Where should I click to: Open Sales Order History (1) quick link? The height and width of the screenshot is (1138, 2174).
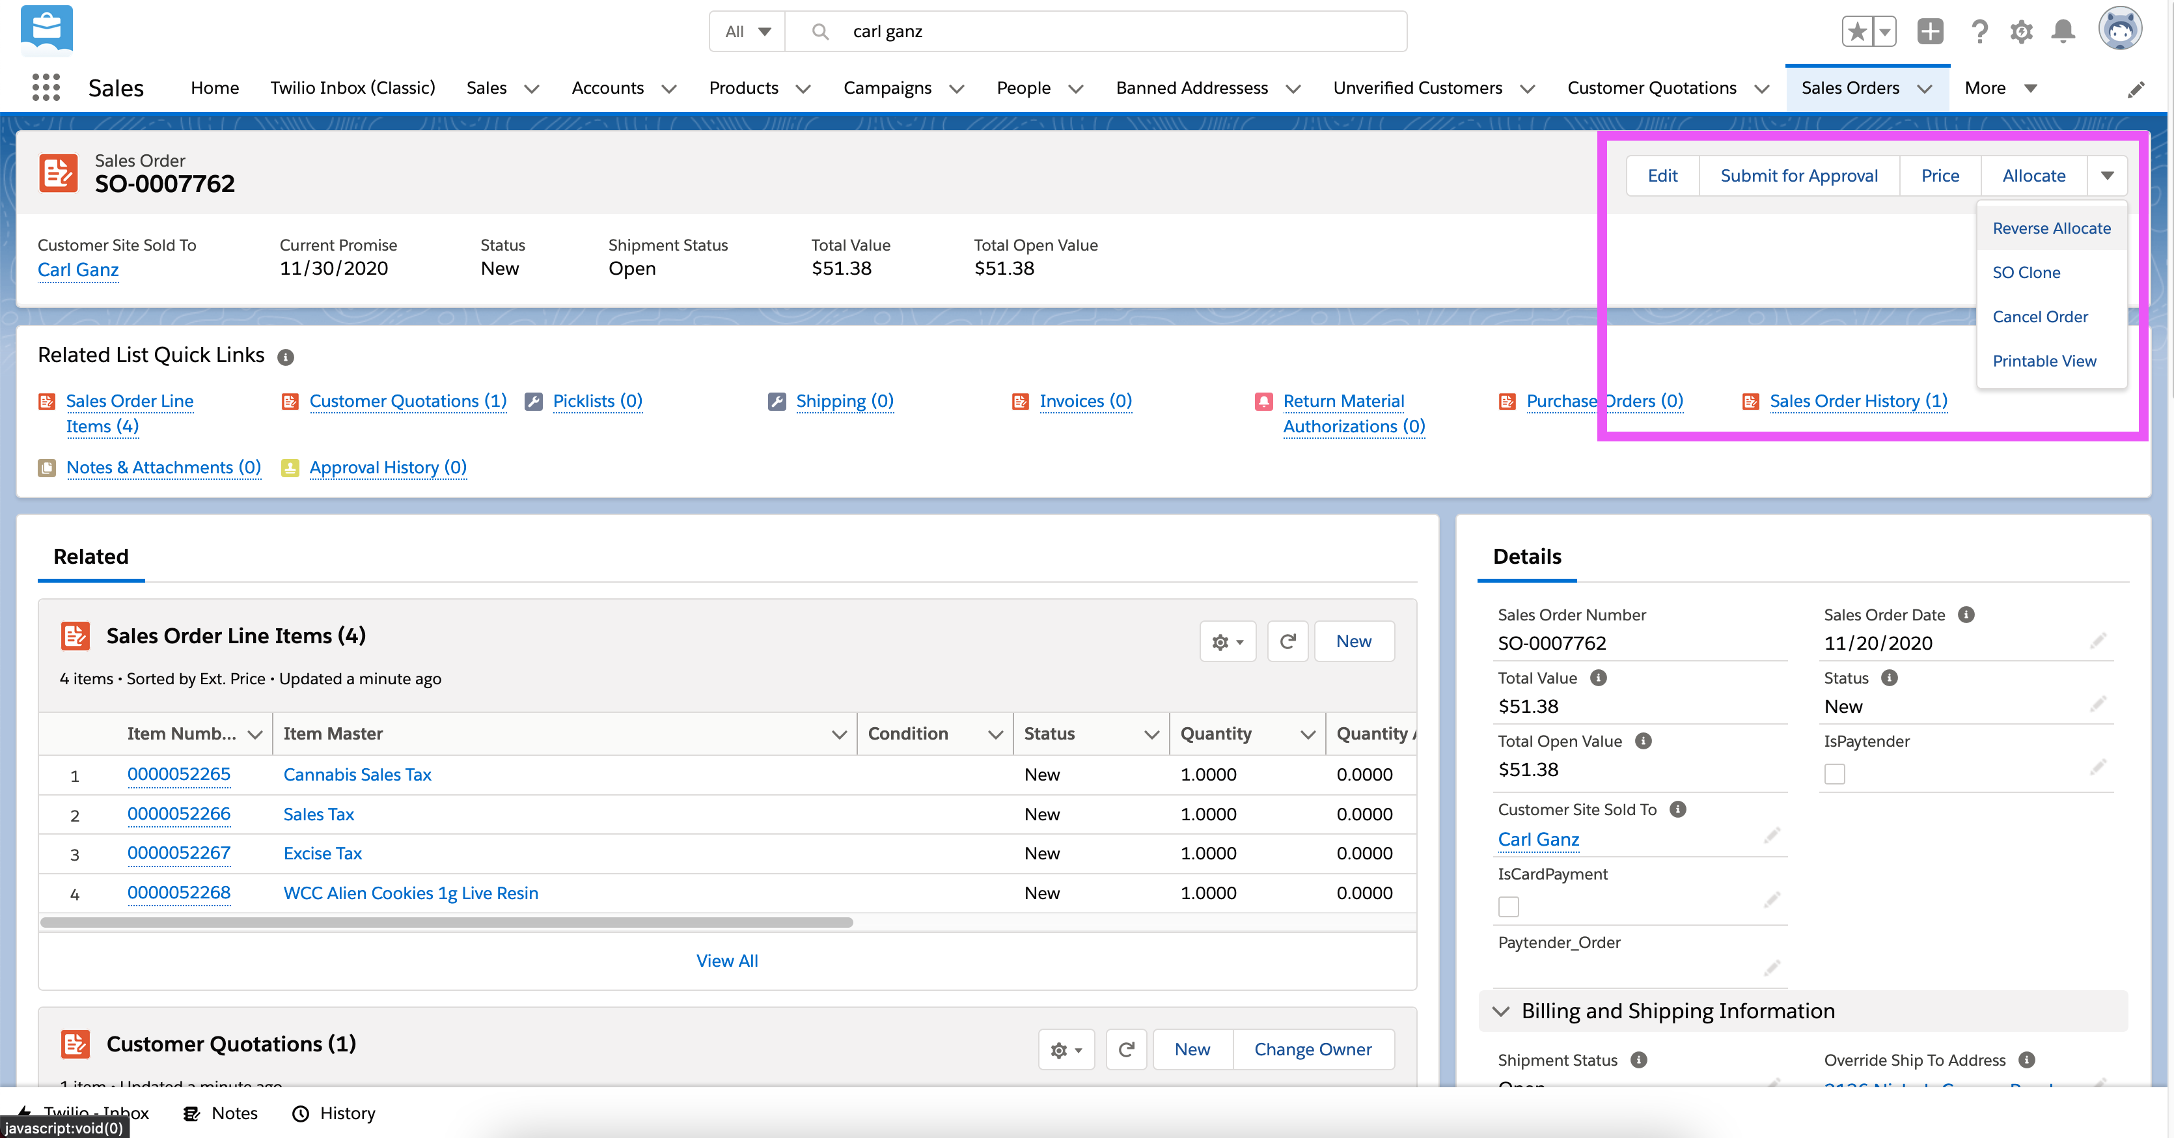pos(1858,401)
